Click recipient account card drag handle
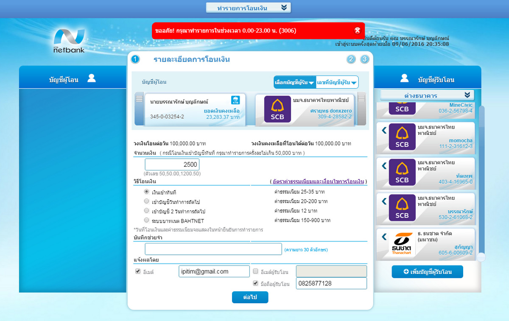This screenshot has height=321, width=509. pyautogui.click(x=361, y=99)
